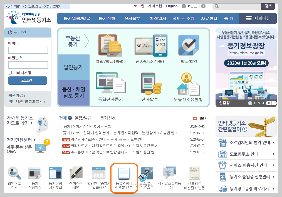282x197 pixels.
Task: Select 부동산 등기 tab
Action: click(x=74, y=41)
